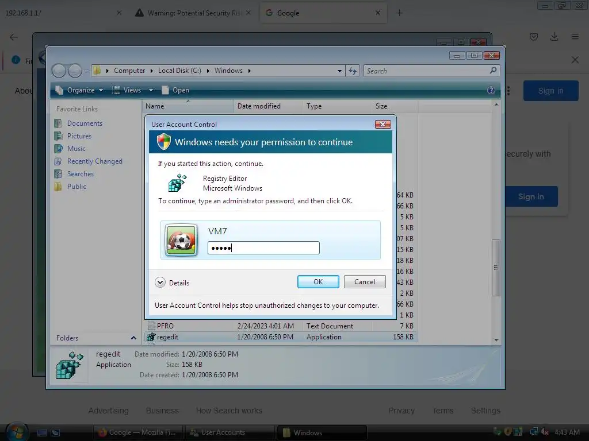The height and width of the screenshot is (441, 589).
Task: Click the large regedit preview icon
Action: click(70, 365)
